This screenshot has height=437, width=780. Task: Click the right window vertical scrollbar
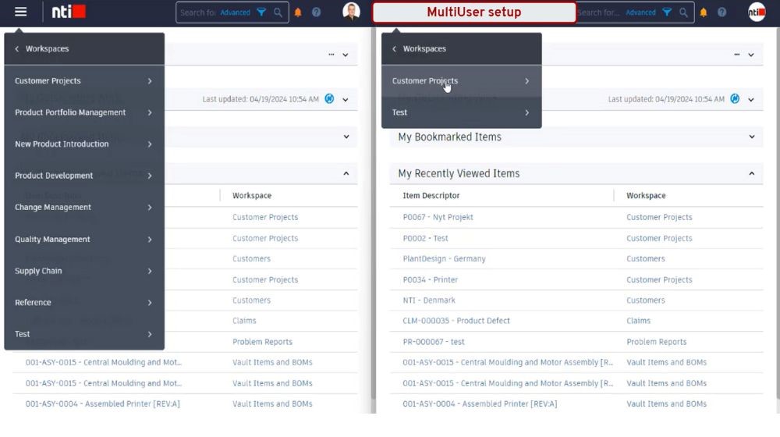click(778, 214)
